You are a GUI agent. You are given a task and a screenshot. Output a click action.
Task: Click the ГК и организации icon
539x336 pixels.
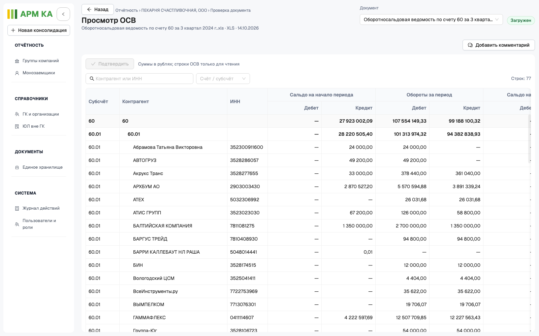tap(17, 114)
